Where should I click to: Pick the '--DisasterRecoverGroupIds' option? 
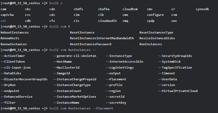(24, 79)
